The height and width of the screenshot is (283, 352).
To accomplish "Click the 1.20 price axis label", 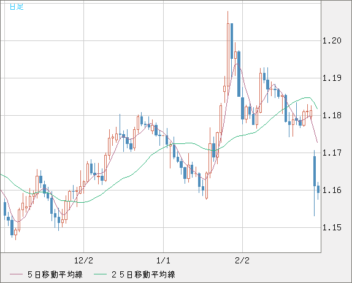I will pos(332,40).
